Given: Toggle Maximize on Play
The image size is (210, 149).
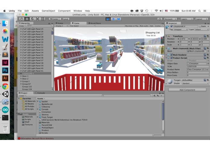Looking at the screenshot, I should [x=132, y=26].
